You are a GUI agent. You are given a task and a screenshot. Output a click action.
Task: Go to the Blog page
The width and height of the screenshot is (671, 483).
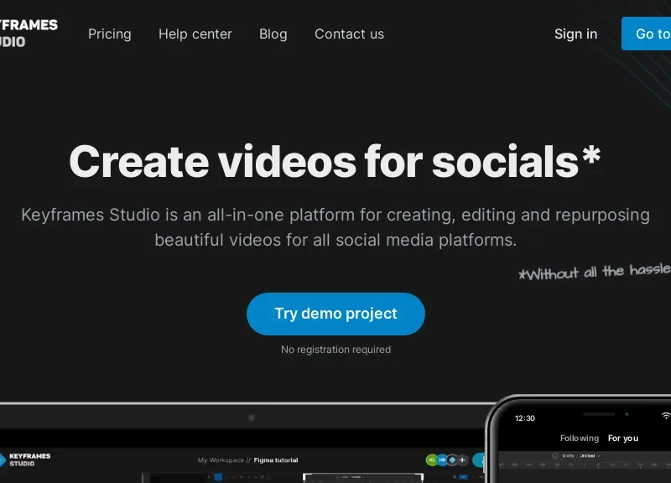[x=273, y=34]
